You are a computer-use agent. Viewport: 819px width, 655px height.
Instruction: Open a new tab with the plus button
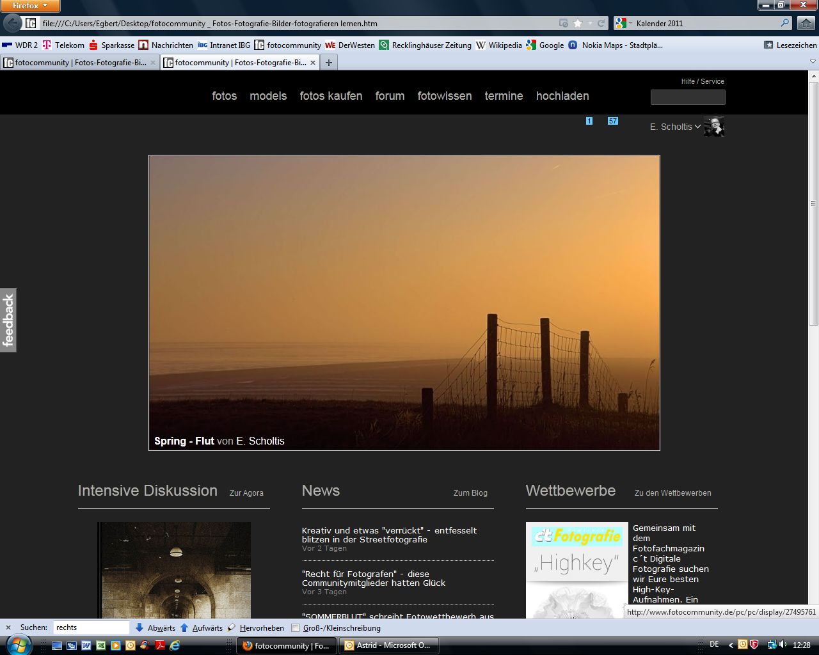pyautogui.click(x=328, y=63)
